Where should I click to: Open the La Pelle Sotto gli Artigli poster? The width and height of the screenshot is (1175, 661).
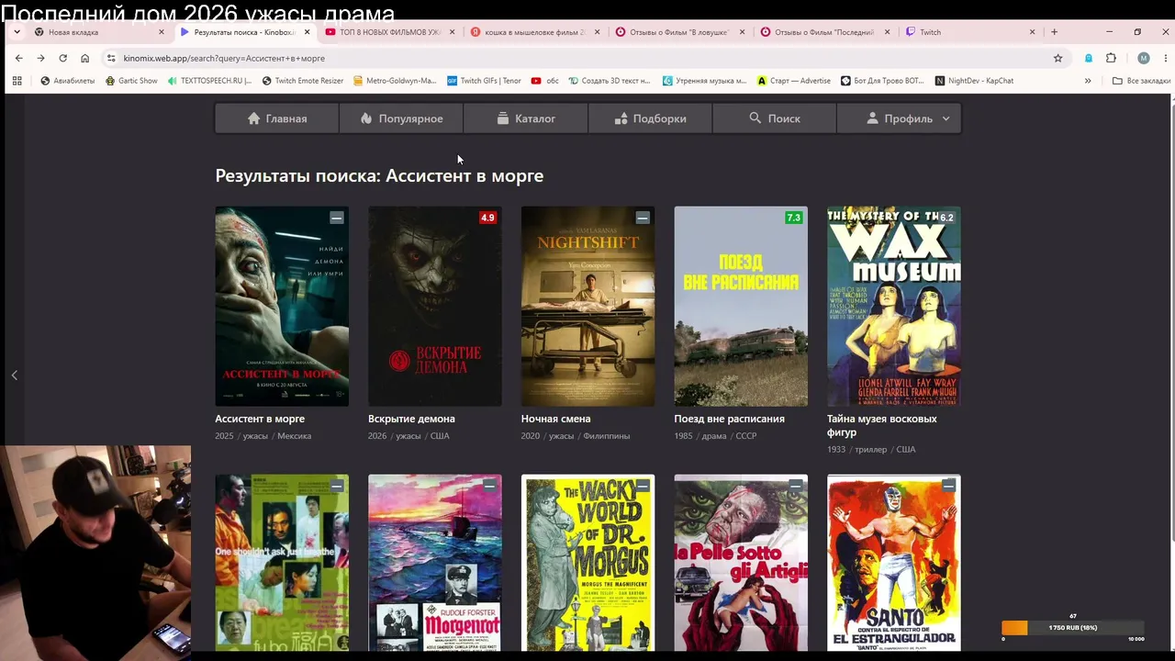pyautogui.click(x=741, y=563)
